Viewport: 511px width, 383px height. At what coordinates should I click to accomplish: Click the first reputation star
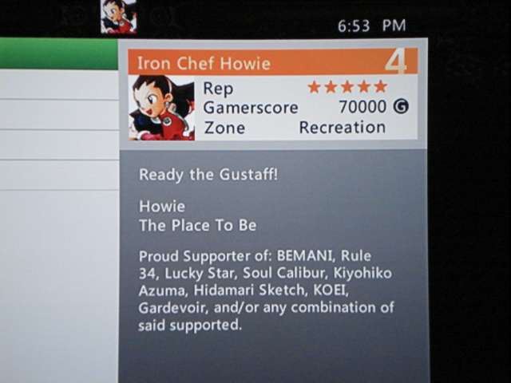click(x=314, y=87)
